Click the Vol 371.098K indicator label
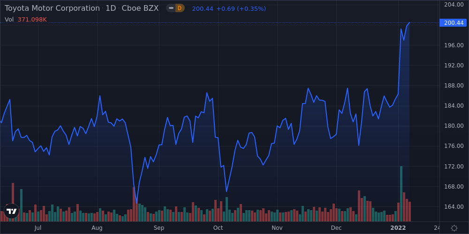 click(25, 20)
